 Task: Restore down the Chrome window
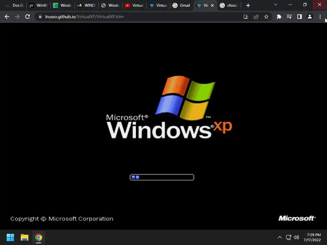click(x=305, y=4)
